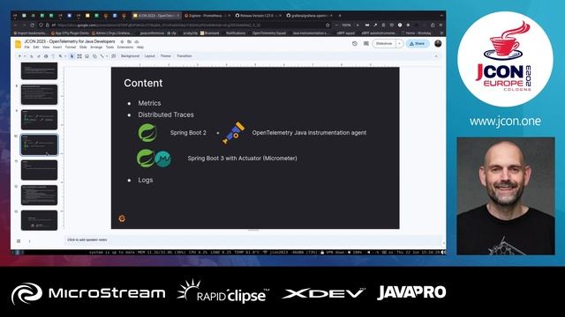Select slide thumbnail 8 in filmstrip
Screen dimensions: 565x317
(39, 94)
